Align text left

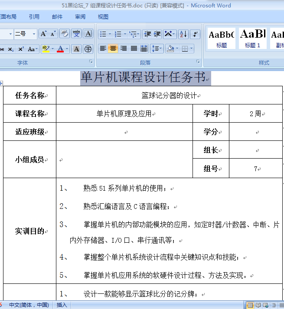[103, 49]
